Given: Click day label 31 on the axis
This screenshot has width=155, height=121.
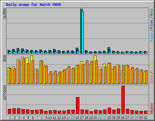Looking at the screenshot, I should (x=145, y=118).
